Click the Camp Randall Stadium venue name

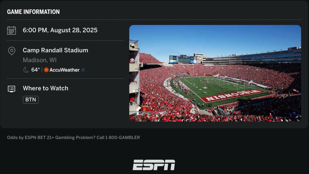[56, 50]
